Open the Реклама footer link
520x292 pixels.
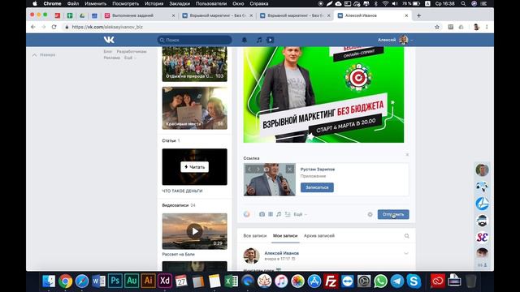112,58
